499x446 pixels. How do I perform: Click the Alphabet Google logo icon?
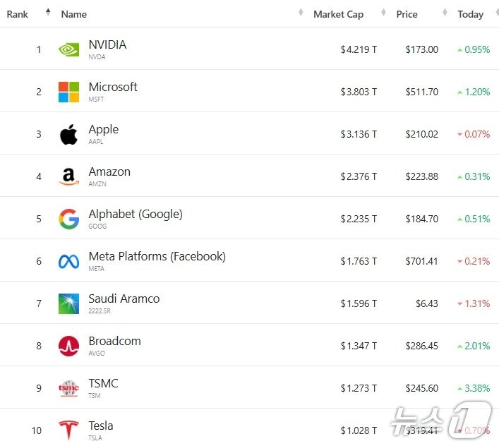[x=68, y=219]
